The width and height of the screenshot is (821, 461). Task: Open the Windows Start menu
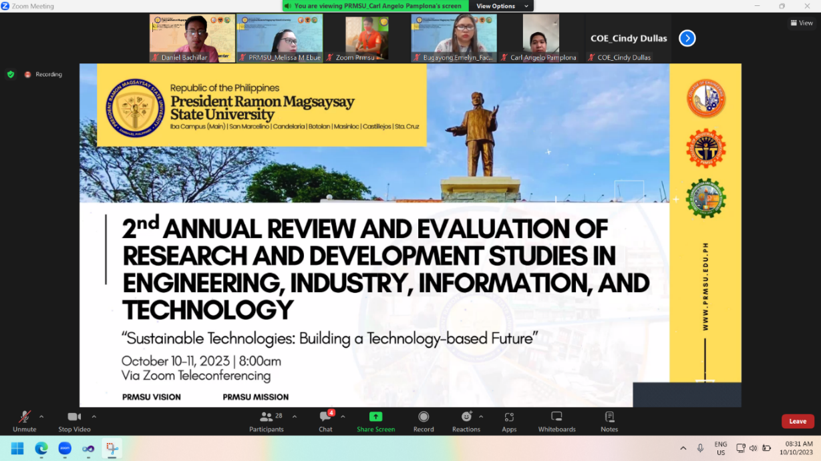pyautogui.click(x=17, y=448)
